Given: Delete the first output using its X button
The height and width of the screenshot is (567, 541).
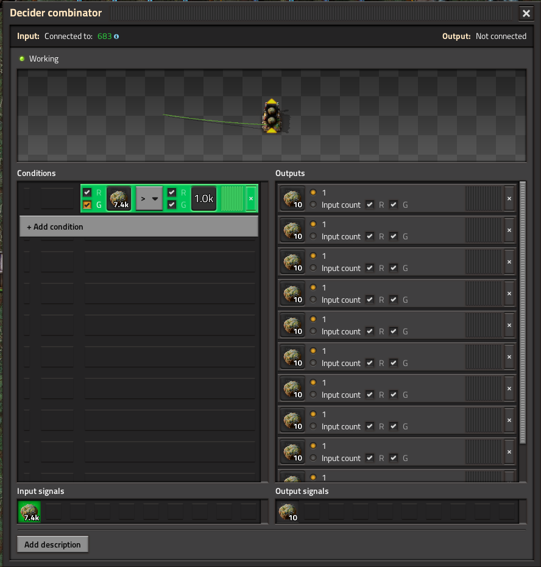Looking at the screenshot, I should 509,199.
